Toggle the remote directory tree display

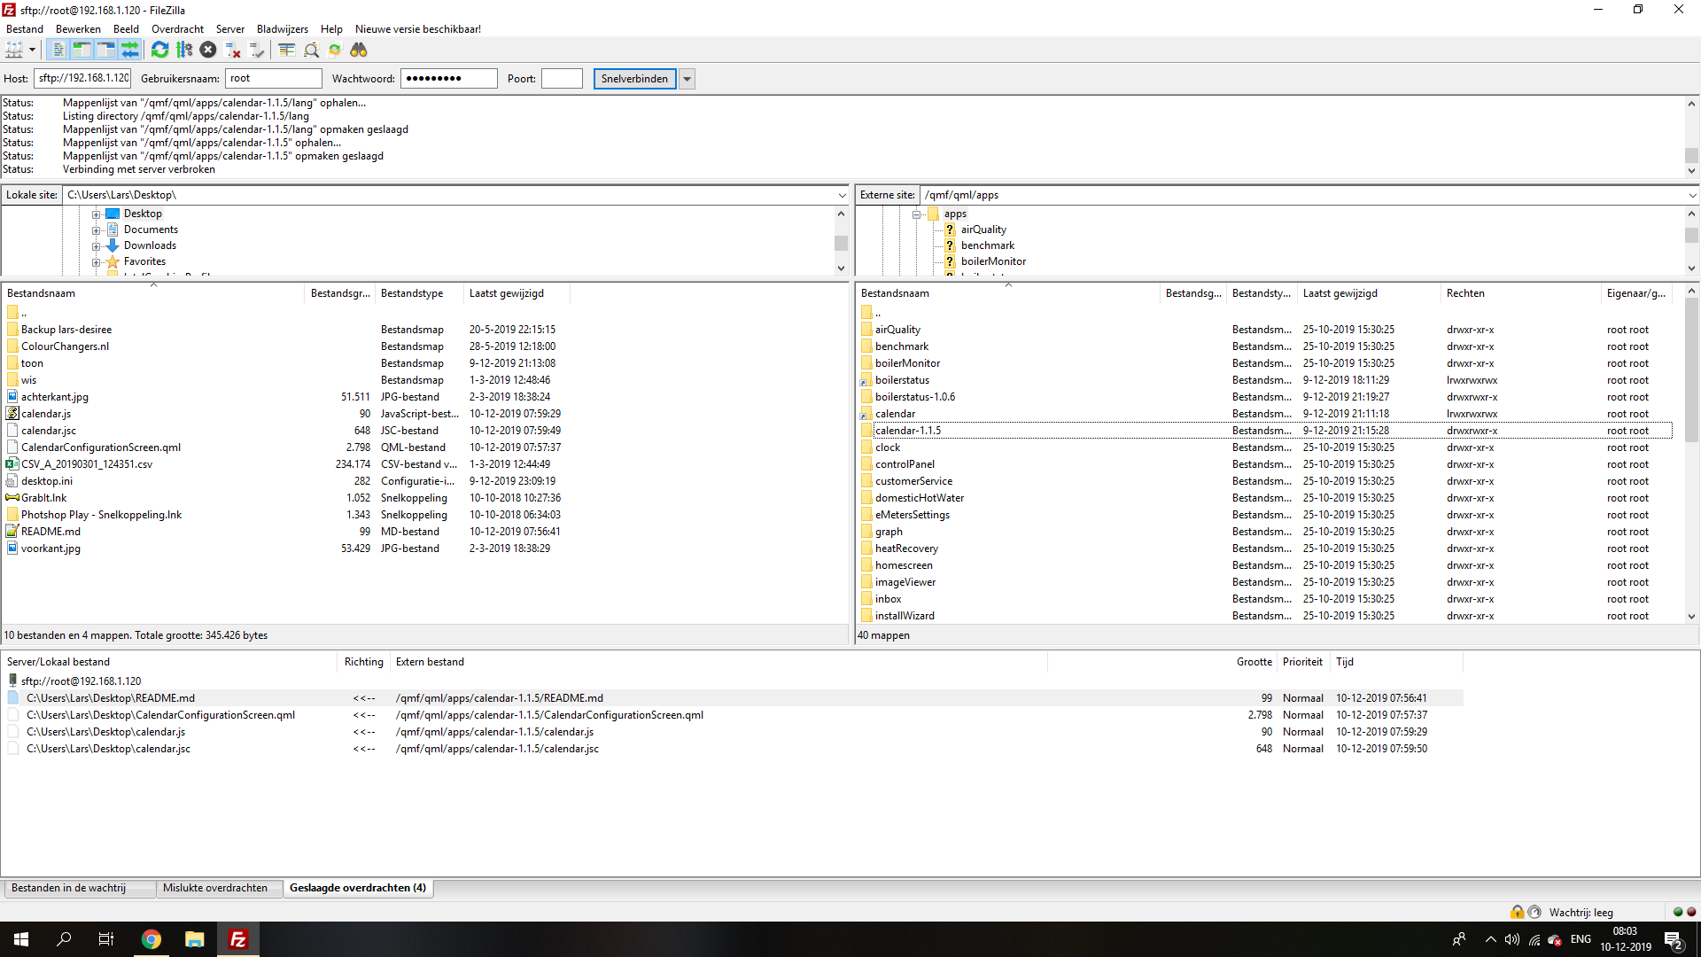[105, 50]
